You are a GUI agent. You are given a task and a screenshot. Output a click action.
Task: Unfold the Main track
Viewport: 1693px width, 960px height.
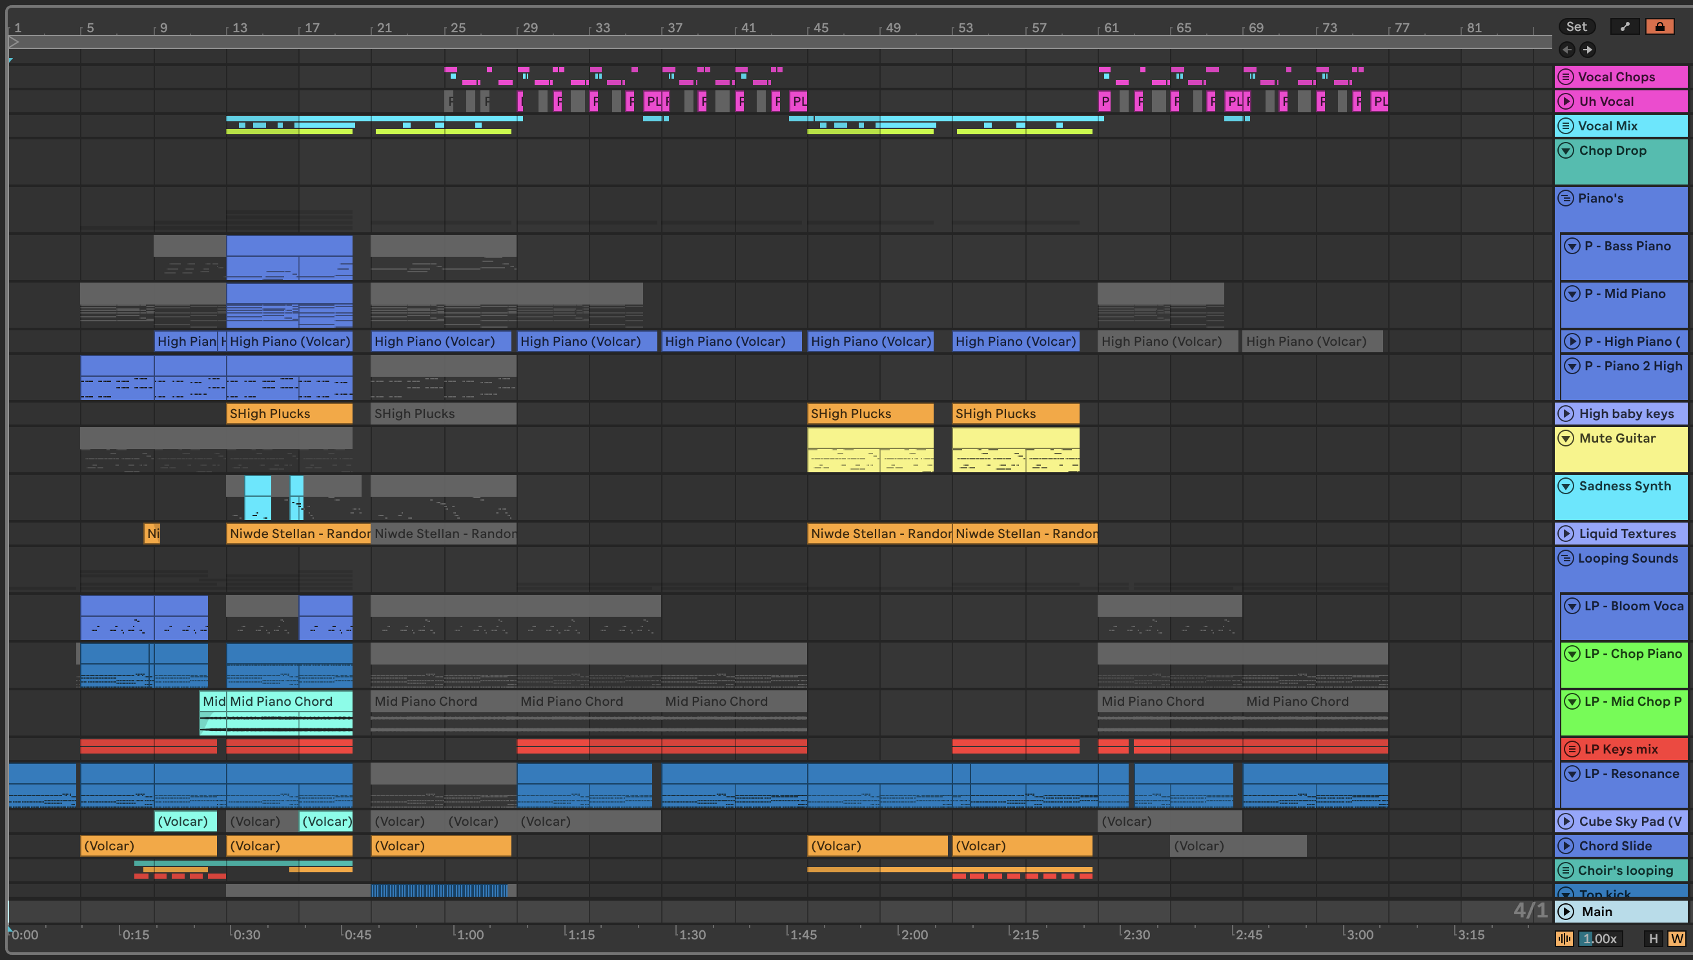[1565, 911]
